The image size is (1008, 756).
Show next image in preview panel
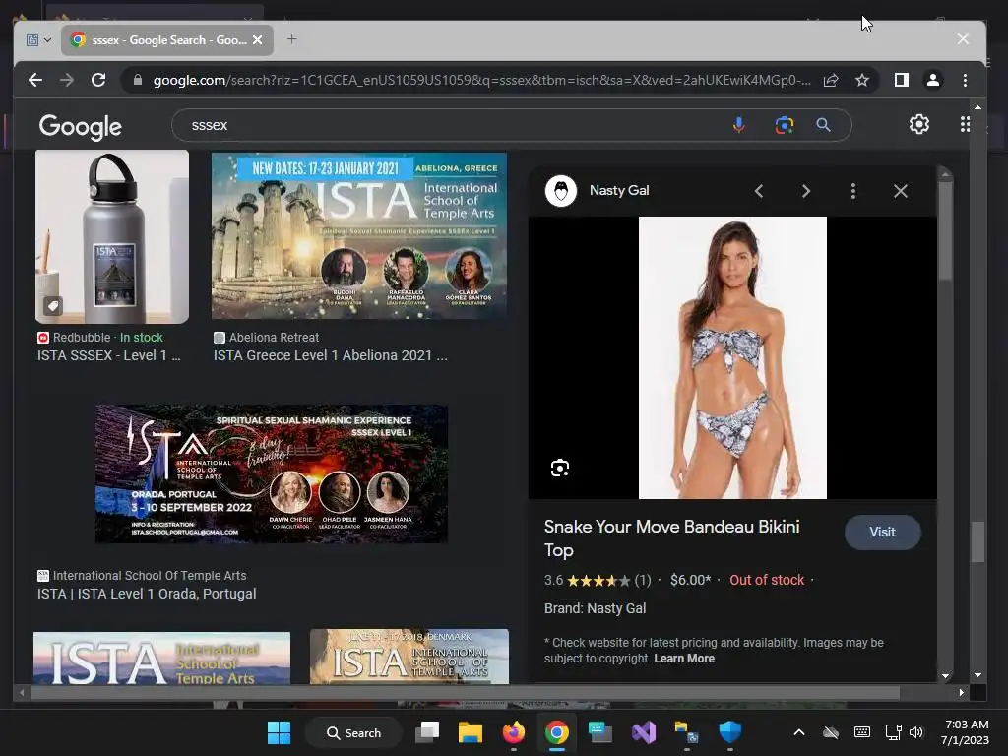click(x=806, y=191)
